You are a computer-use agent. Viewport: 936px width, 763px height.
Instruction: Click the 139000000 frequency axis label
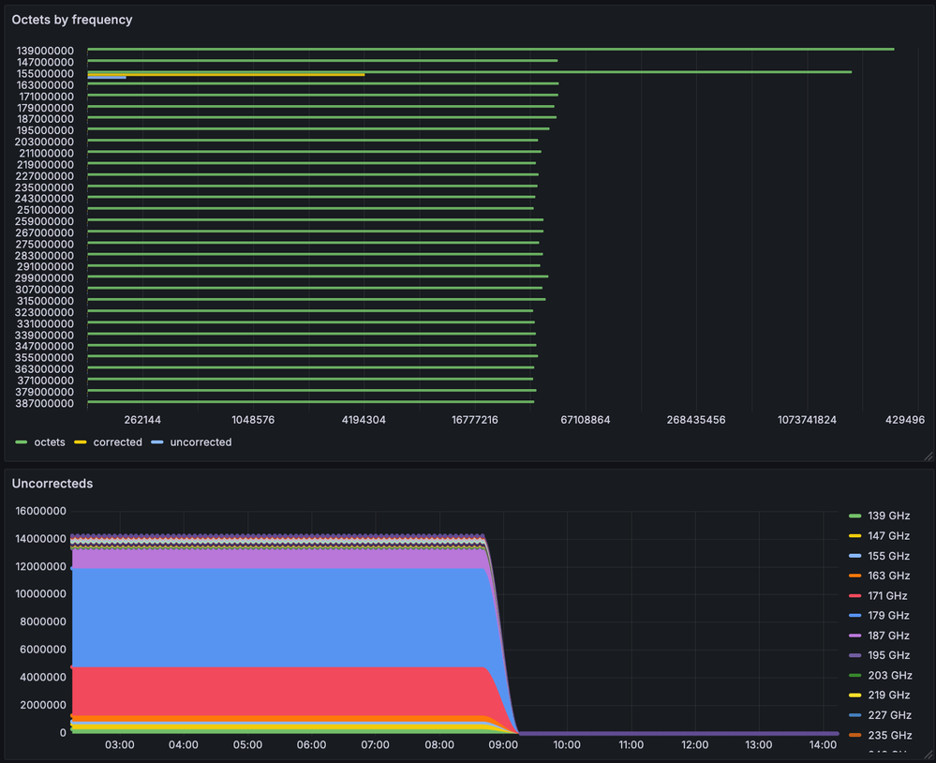[x=45, y=51]
